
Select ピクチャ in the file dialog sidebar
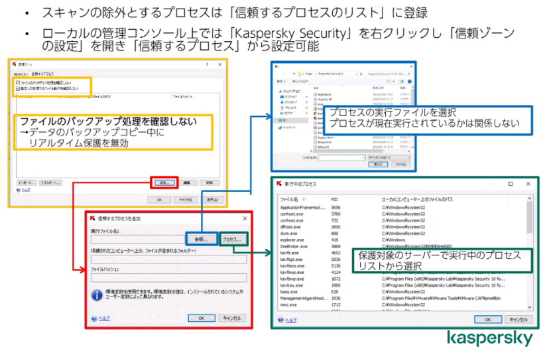[x=287, y=113]
